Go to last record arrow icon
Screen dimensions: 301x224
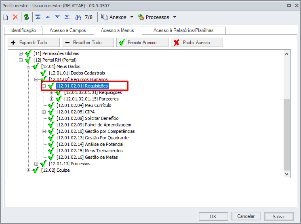coord(67,17)
